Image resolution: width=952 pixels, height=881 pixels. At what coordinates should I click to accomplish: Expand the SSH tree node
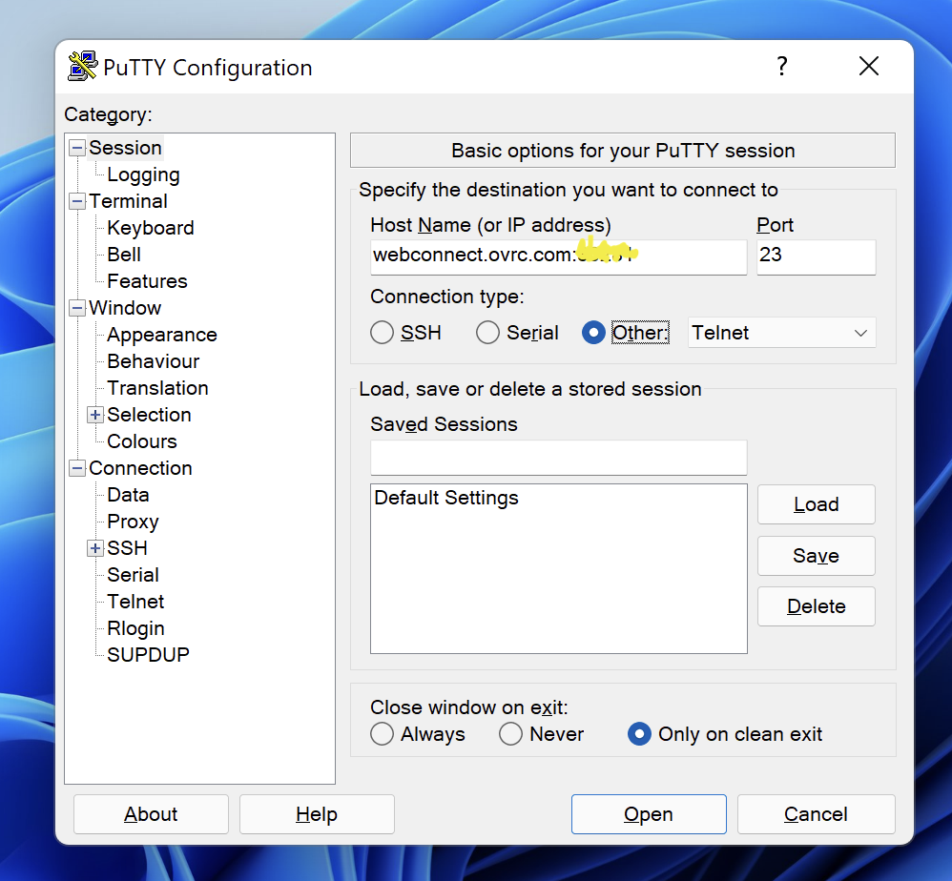pyautogui.click(x=95, y=548)
